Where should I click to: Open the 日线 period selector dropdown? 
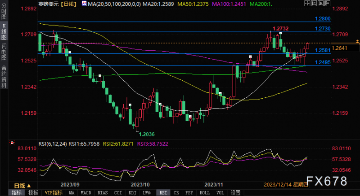pos(22,185)
